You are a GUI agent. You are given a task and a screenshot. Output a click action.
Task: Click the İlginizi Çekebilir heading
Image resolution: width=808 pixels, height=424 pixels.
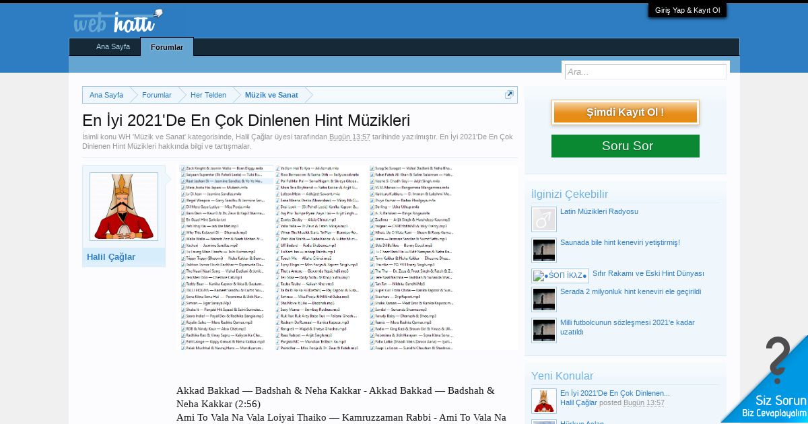pyautogui.click(x=570, y=195)
